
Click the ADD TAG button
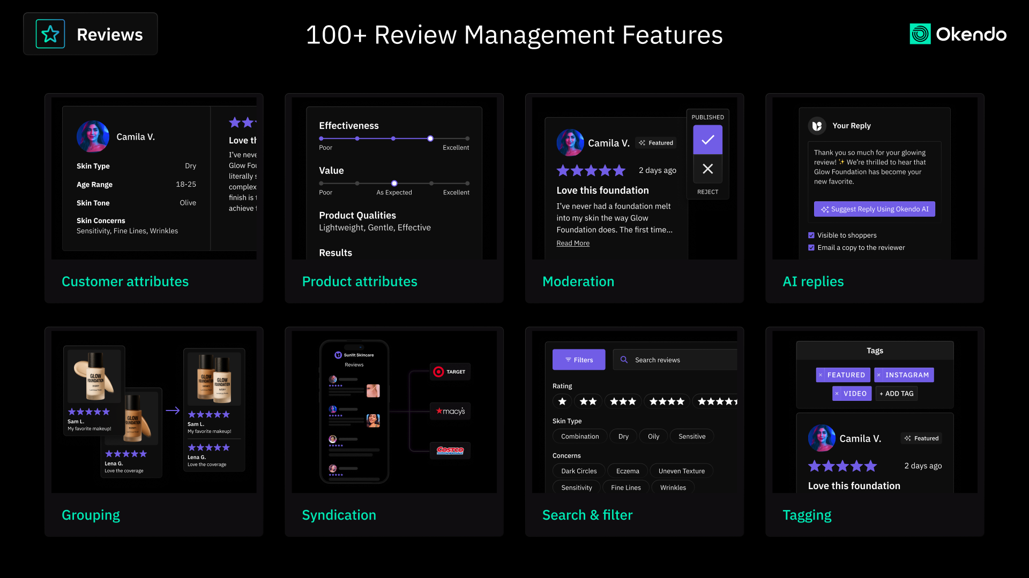point(896,394)
